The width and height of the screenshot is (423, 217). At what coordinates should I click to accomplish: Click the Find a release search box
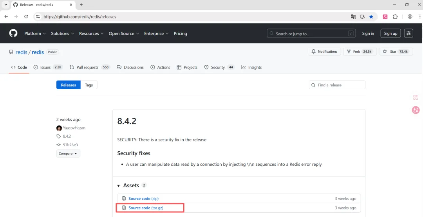[337, 85]
